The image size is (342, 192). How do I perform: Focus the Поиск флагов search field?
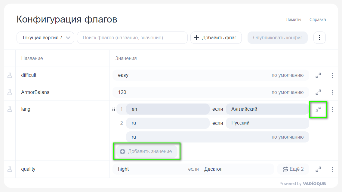click(x=132, y=37)
